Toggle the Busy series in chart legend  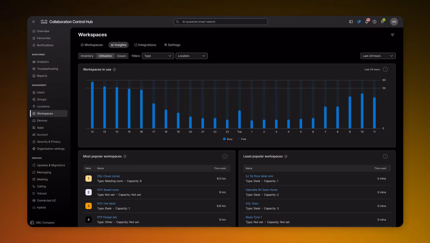point(228,139)
